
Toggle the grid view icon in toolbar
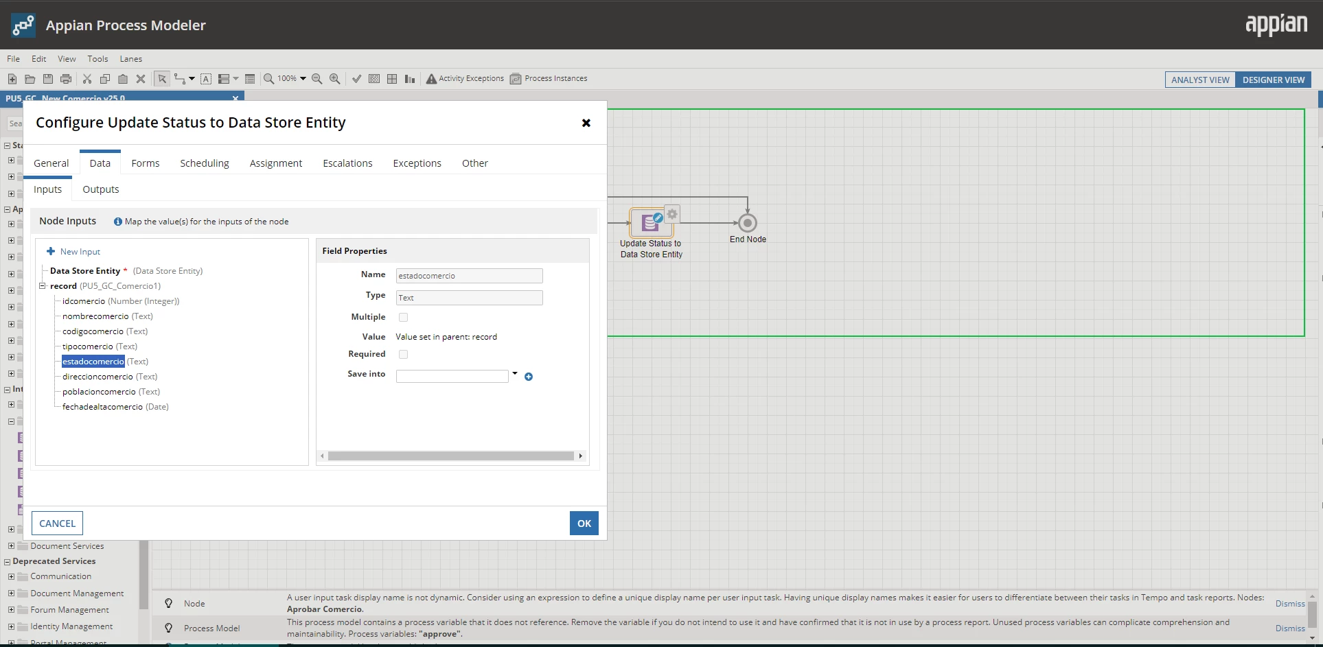(392, 79)
